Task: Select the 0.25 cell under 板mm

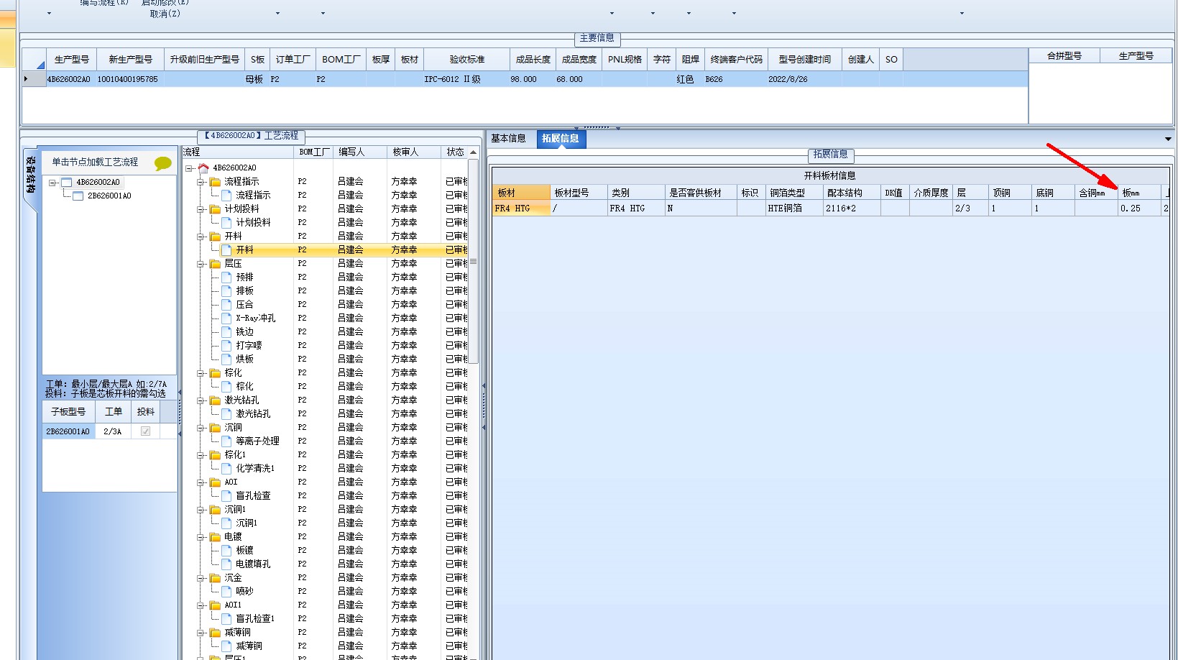Action: coord(1139,208)
